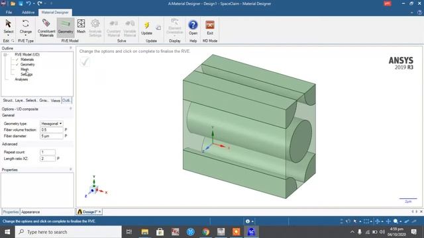Click the Repeat count input field
The image size is (424, 238).
[48, 152]
